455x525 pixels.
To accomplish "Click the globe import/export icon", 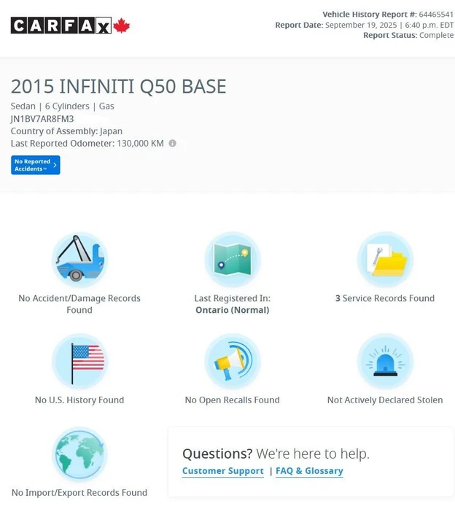I will pyautogui.click(x=79, y=454).
